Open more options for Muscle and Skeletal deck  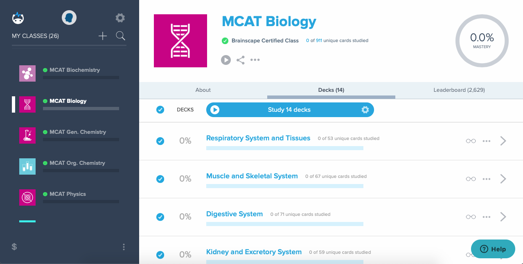[x=486, y=179]
